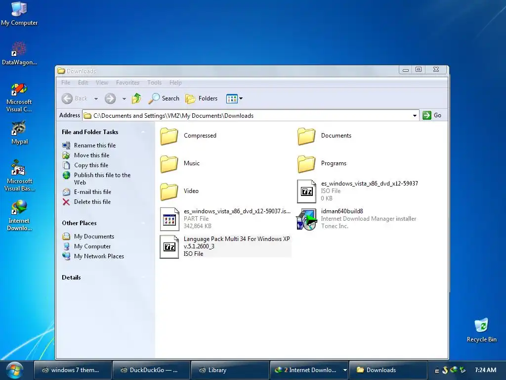
Task: Open the Forward button history dropdown arrow
Action: point(124,98)
